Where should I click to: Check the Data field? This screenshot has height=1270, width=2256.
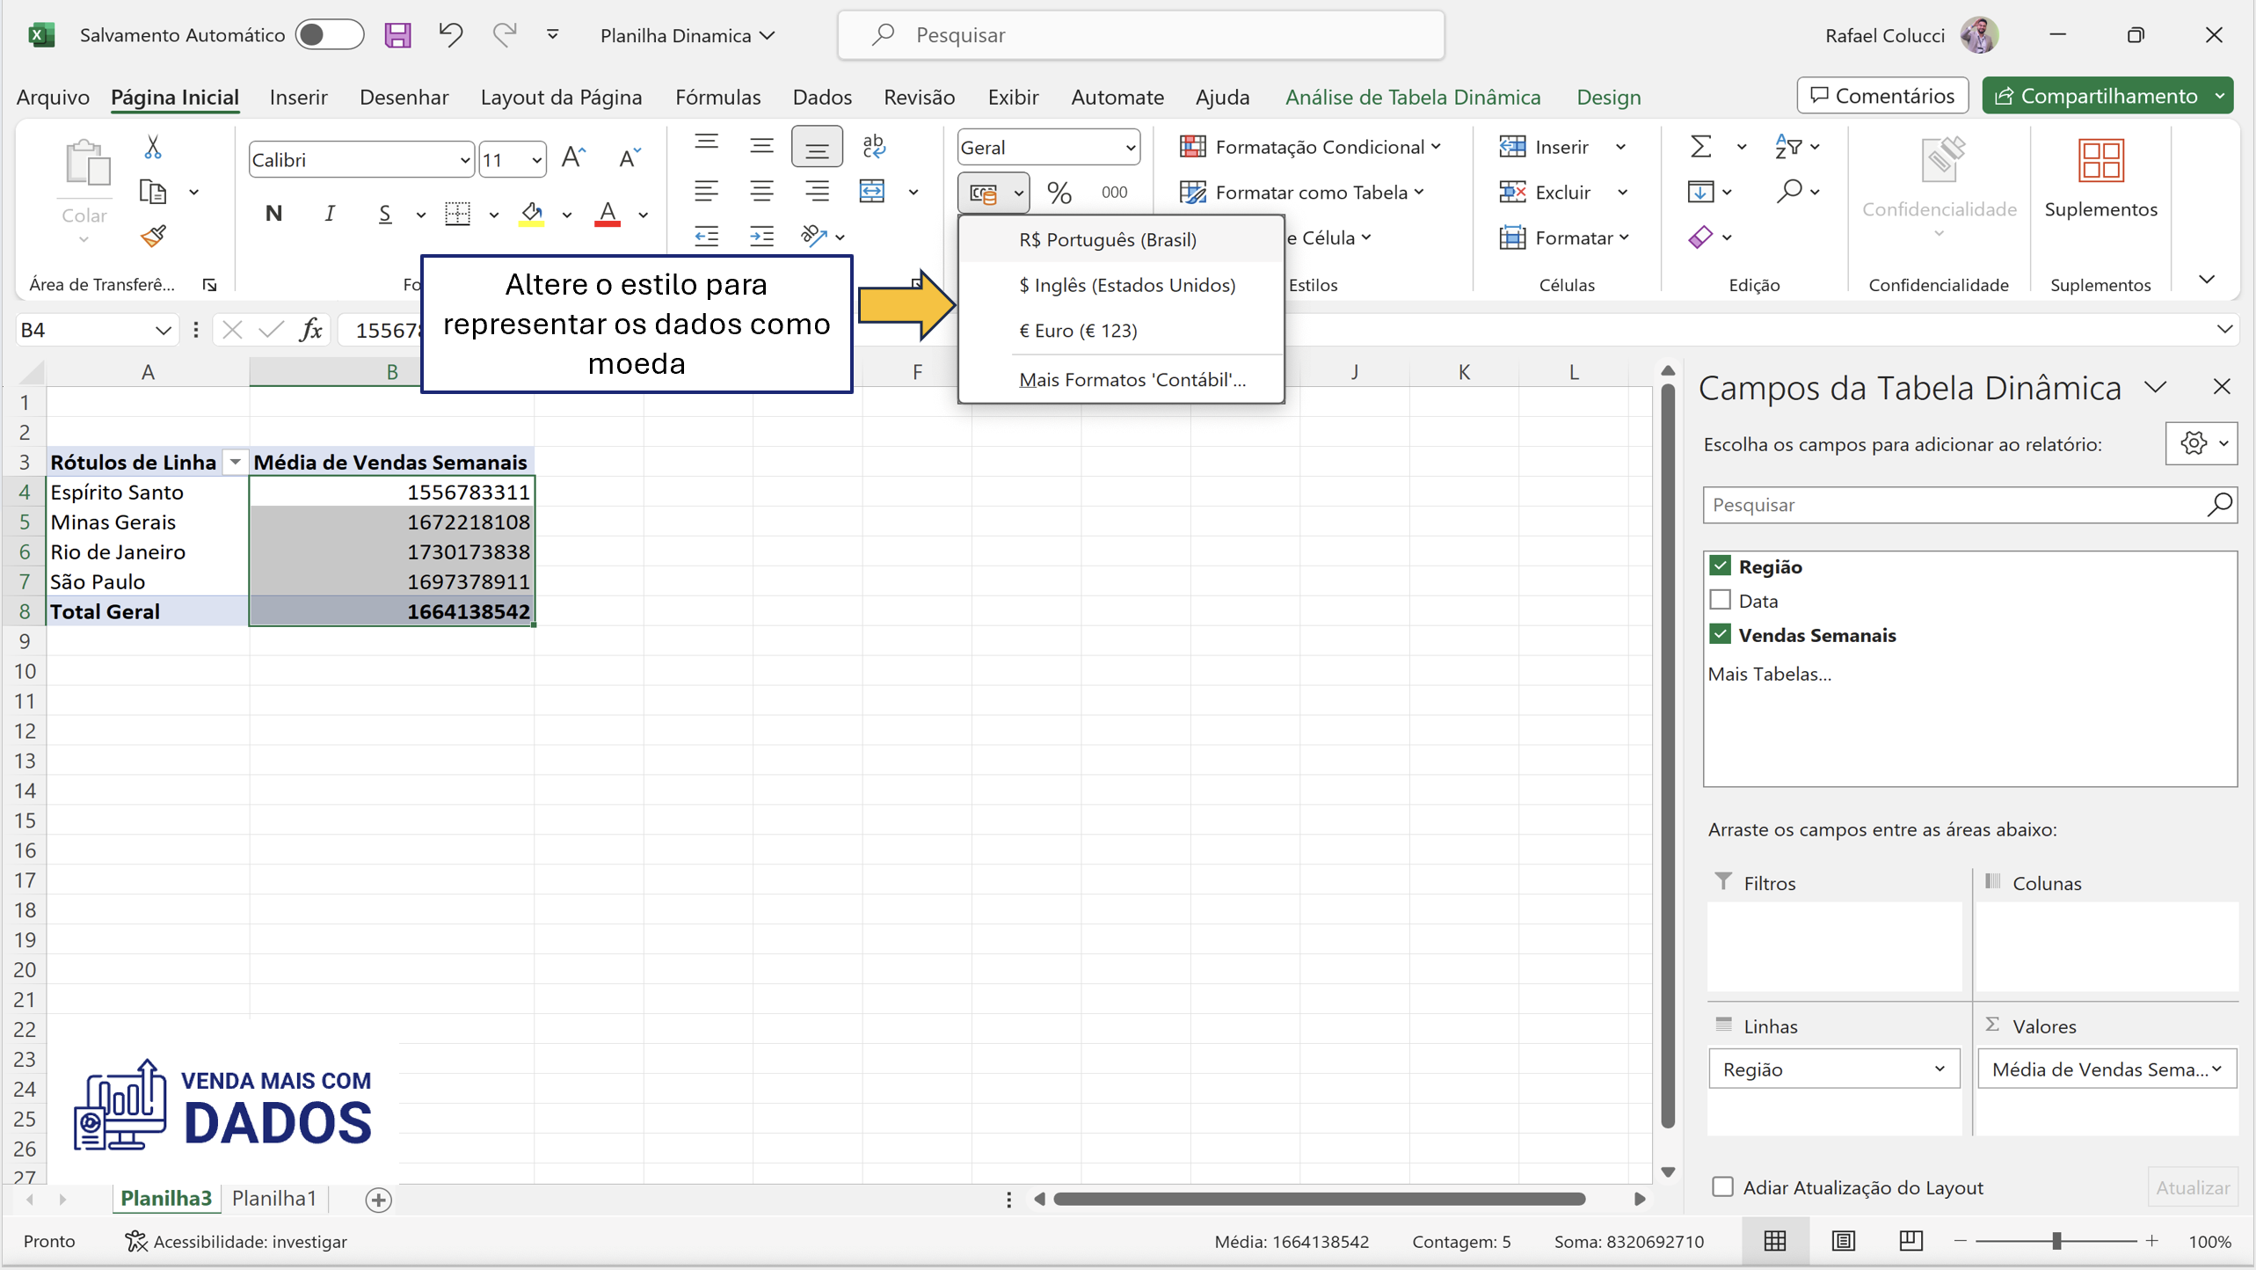pyautogui.click(x=1720, y=599)
